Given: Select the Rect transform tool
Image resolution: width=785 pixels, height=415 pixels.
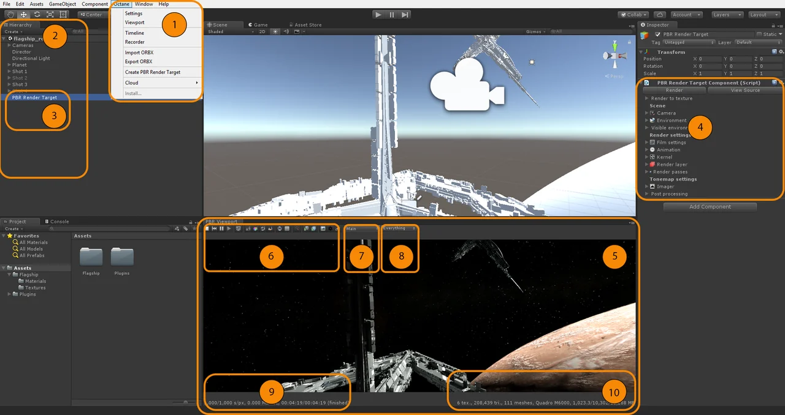Looking at the screenshot, I should [x=63, y=14].
